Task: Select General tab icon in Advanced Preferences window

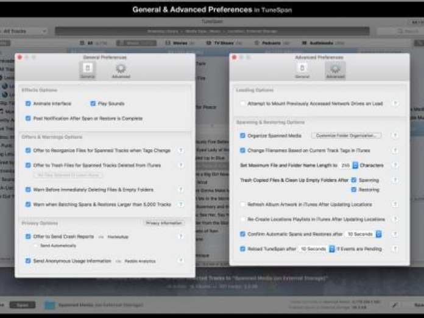Action: pyautogui.click(x=302, y=70)
